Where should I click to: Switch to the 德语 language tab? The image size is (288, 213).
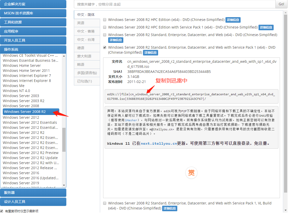click(87, 48)
